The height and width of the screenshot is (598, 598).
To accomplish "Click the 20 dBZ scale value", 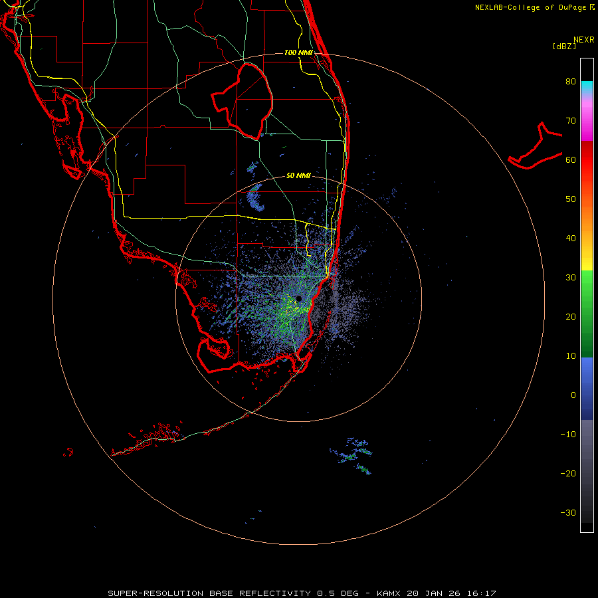I will click(571, 317).
